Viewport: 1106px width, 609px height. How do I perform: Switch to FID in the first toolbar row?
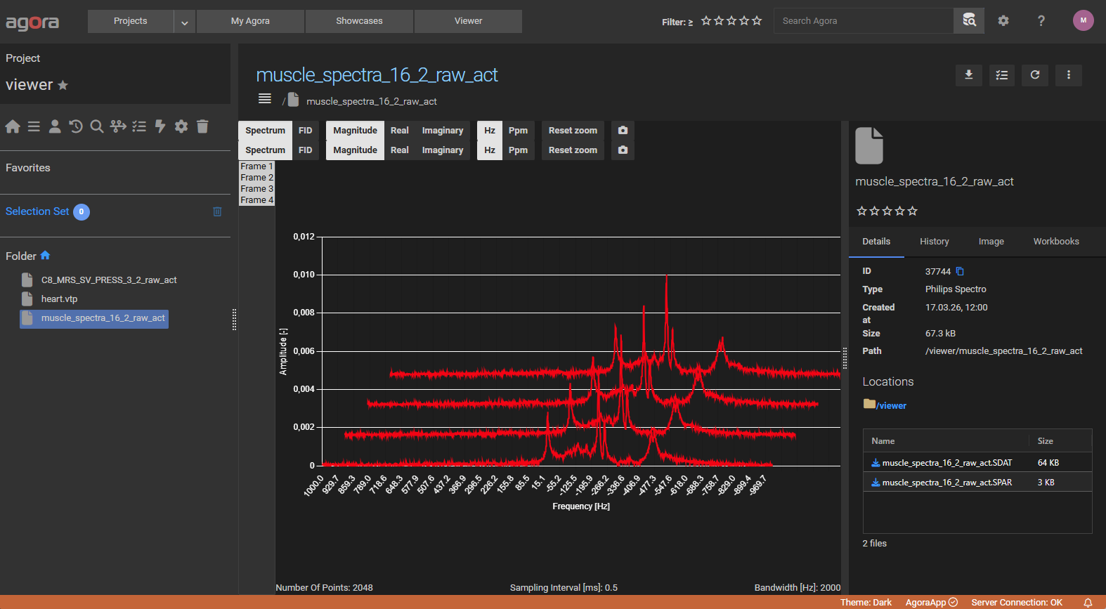305,131
